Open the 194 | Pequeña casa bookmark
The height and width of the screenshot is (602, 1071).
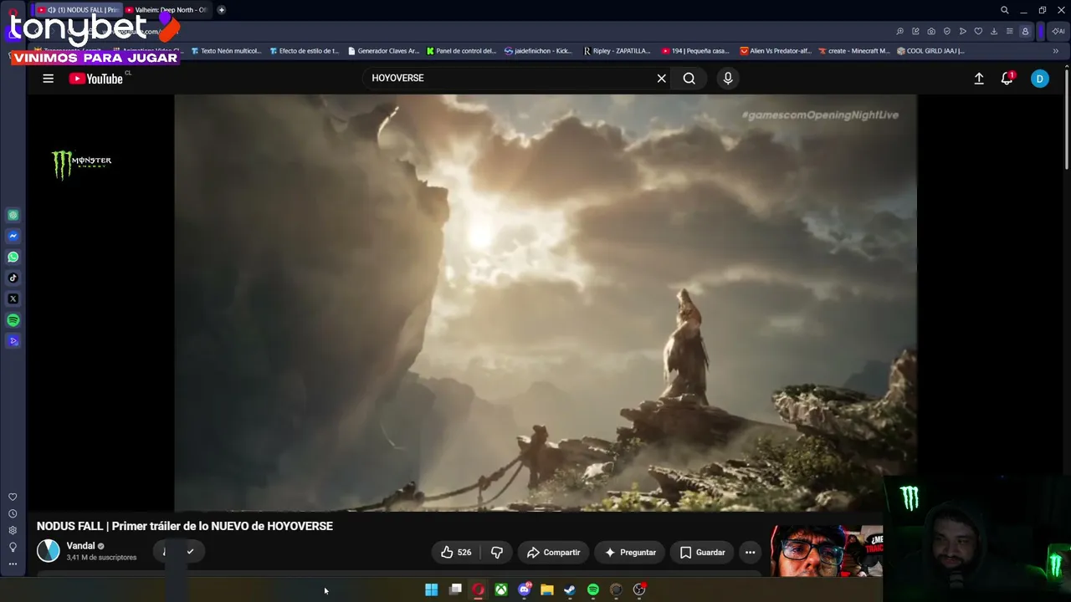[x=695, y=51]
